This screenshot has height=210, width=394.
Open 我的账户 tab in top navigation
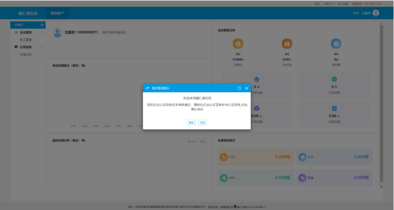[57, 13]
